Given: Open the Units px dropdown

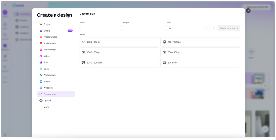Looking at the screenshot, I should coord(188,28).
